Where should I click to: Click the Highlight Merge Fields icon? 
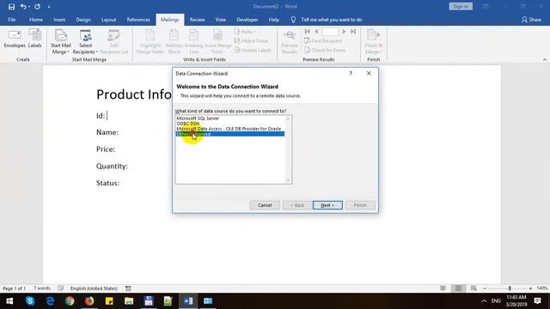click(x=150, y=42)
